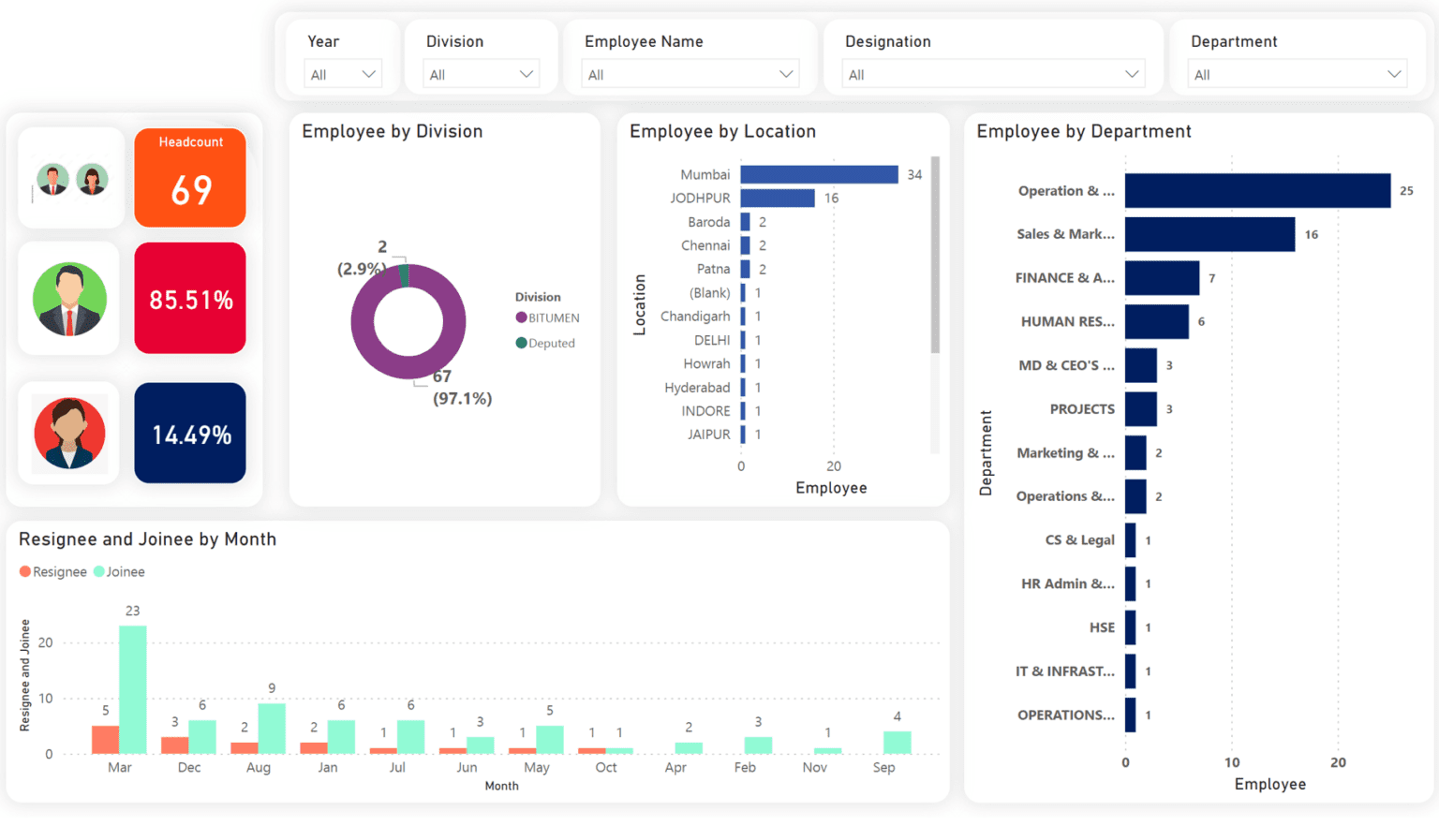The image size is (1439, 826).
Task: Select the red female employee avatar icon
Action: pos(68,433)
